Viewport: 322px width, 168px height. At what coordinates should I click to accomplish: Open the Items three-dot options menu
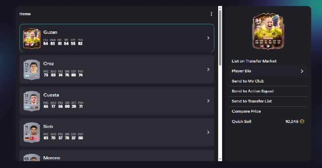(211, 14)
